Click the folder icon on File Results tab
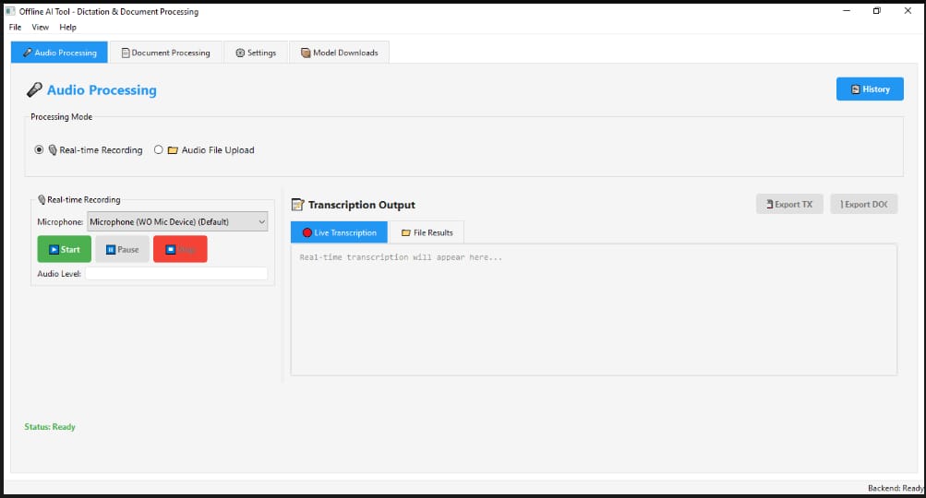926x498 pixels. point(405,233)
